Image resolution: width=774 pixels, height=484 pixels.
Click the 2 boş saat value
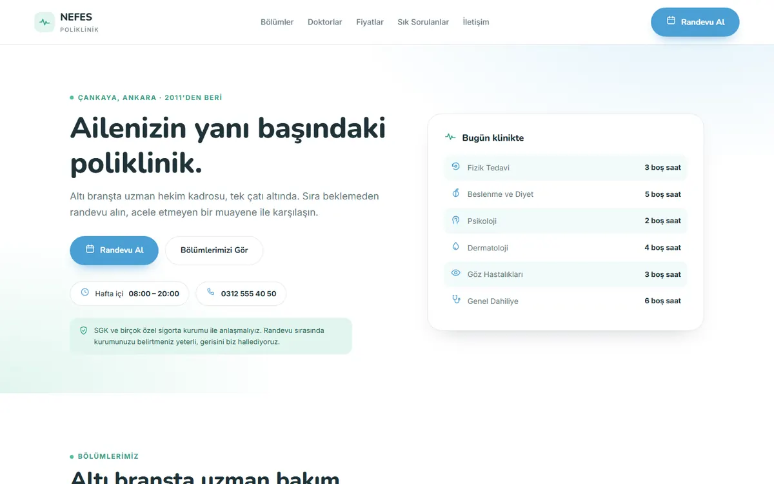click(662, 221)
